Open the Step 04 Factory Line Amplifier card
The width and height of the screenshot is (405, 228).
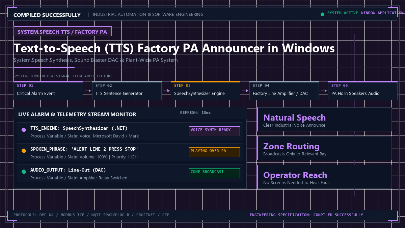click(284, 91)
